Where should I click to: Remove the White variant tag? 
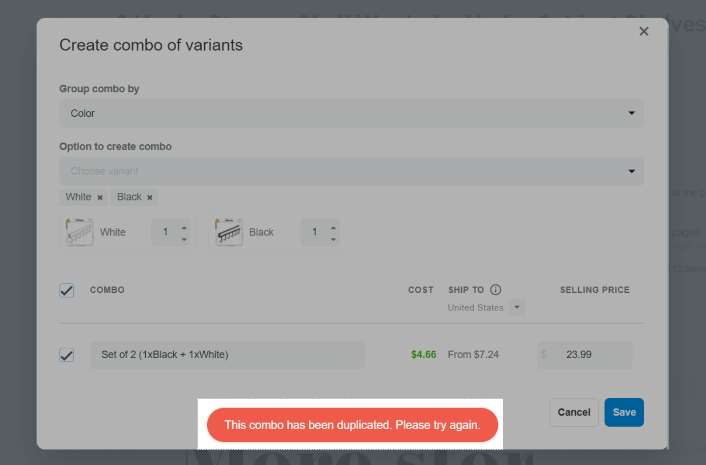[x=100, y=197]
